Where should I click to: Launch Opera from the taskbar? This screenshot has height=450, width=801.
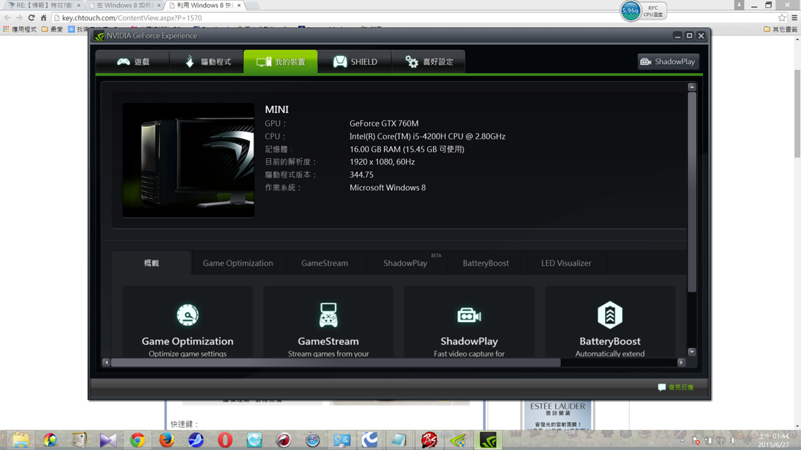coord(225,439)
